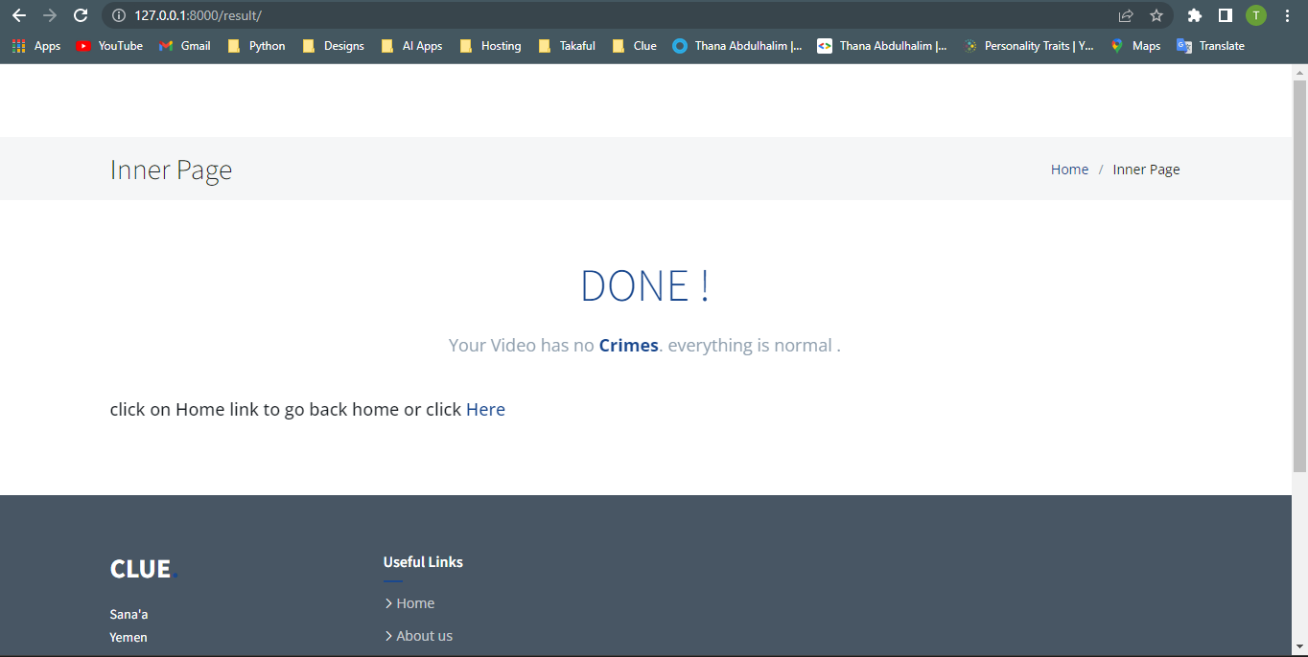Open the Chrome three-dot menu
This screenshot has height=657, width=1308.
pyautogui.click(x=1287, y=15)
